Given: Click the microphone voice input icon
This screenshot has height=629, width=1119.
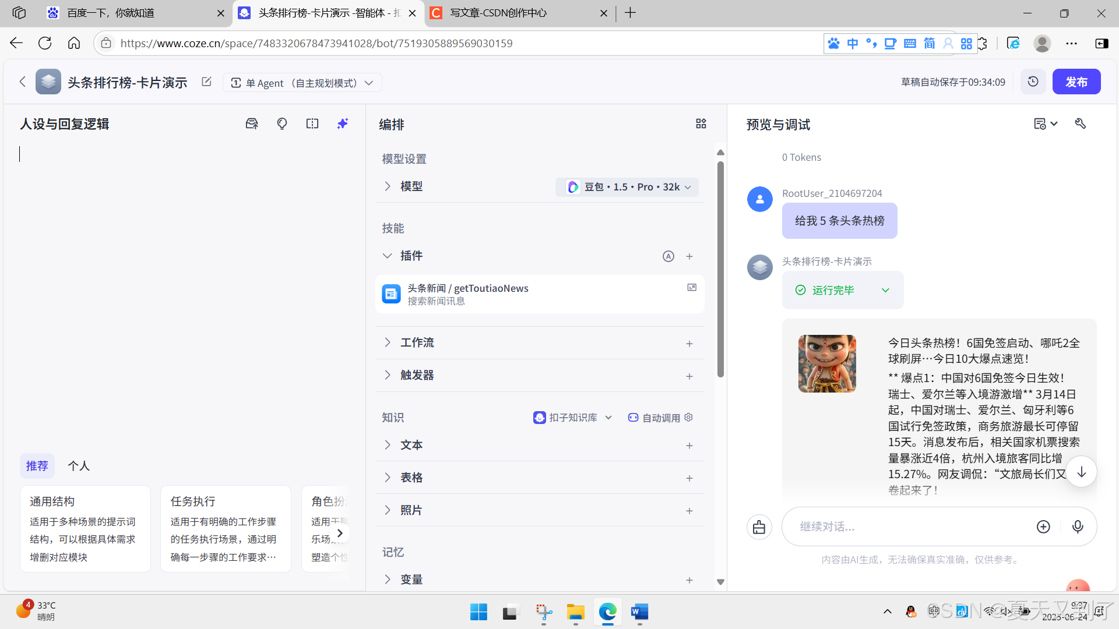Looking at the screenshot, I should click(1078, 526).
